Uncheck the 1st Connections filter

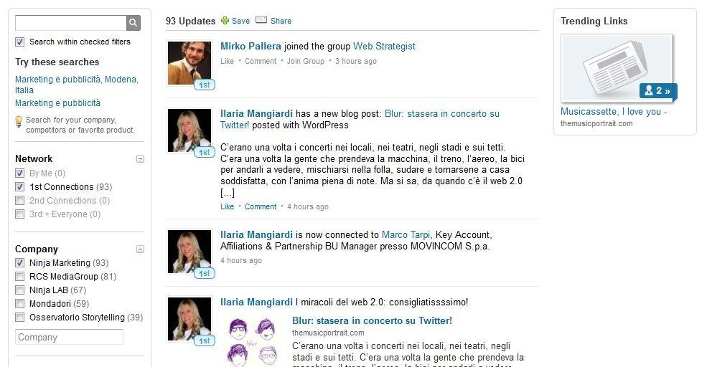tap(20, 186)
